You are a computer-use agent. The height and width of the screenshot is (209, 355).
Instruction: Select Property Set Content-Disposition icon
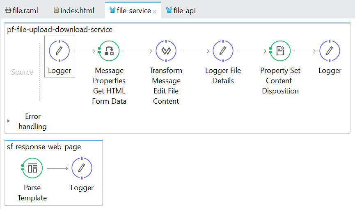(280, 51)
